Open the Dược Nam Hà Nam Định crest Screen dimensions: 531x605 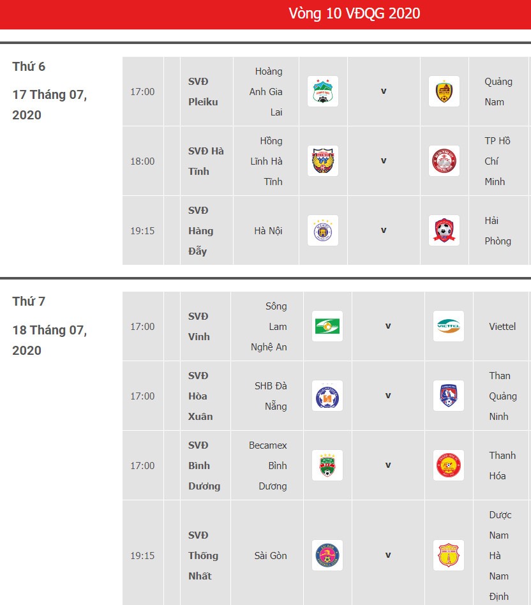pos(449,555)
